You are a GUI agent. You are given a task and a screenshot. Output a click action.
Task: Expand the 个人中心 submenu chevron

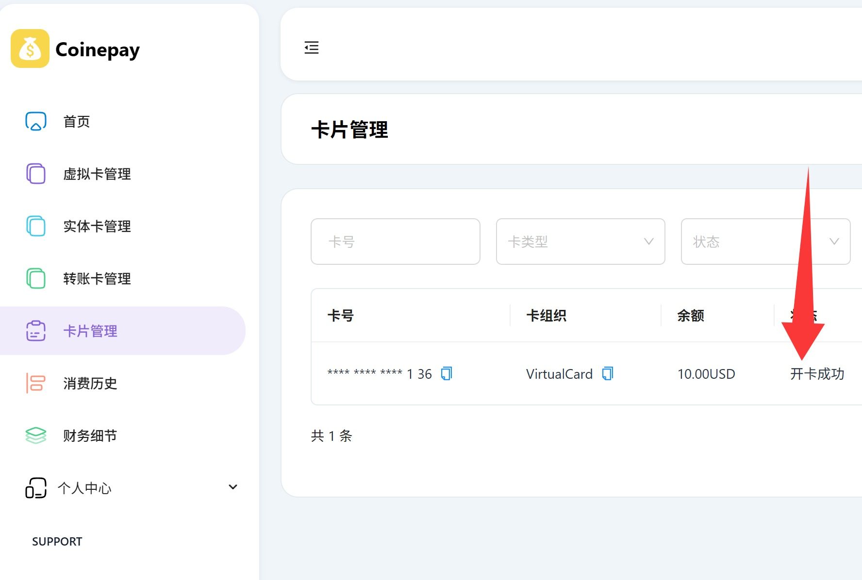233,487
